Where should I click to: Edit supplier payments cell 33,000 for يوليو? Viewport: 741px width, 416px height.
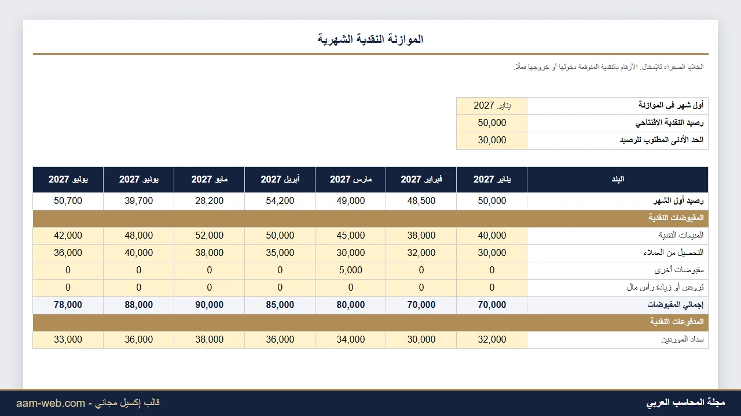(68, 340)
